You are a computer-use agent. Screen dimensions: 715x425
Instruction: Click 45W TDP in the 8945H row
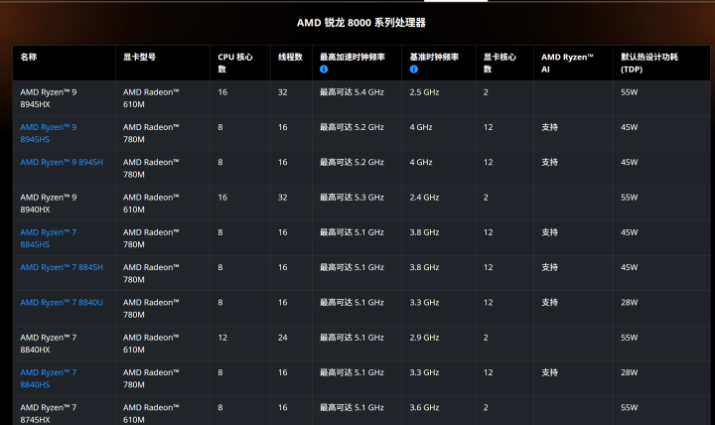point(630,162)
